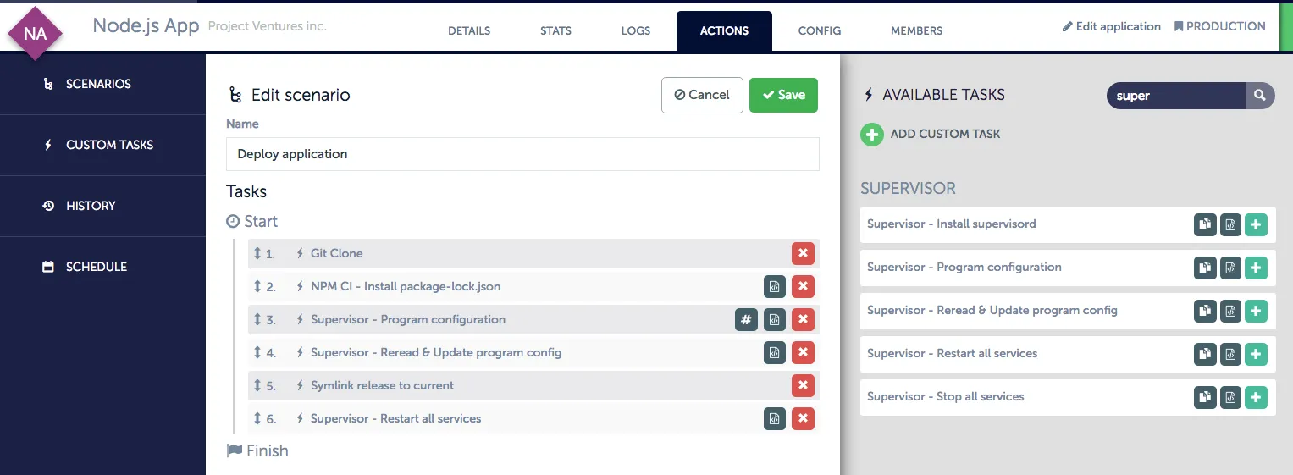
Task: Save the scenario
Action: point(783,95)
